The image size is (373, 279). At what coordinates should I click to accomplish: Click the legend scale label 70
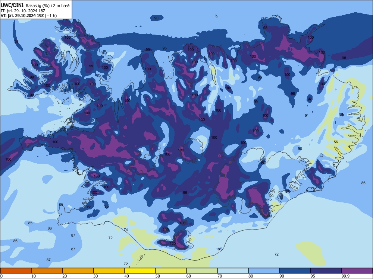[220, 276]
